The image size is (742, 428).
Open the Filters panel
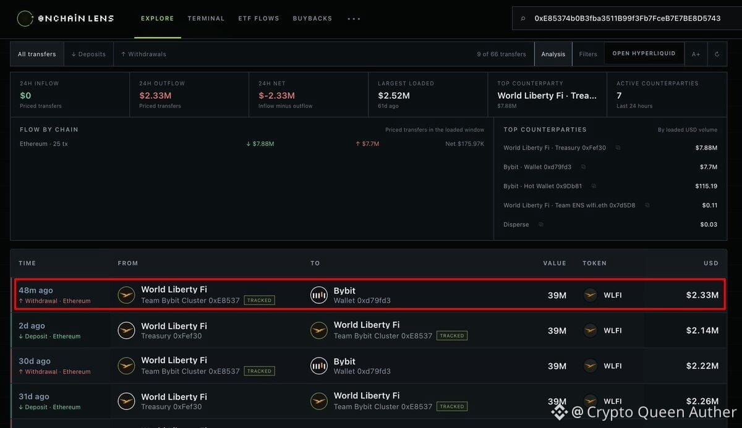pos(588,54)
